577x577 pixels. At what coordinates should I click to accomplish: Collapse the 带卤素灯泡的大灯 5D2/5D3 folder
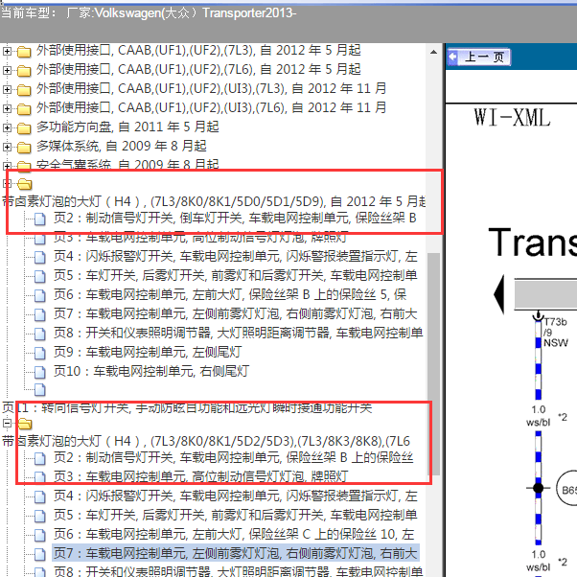(x=7, y=424)
